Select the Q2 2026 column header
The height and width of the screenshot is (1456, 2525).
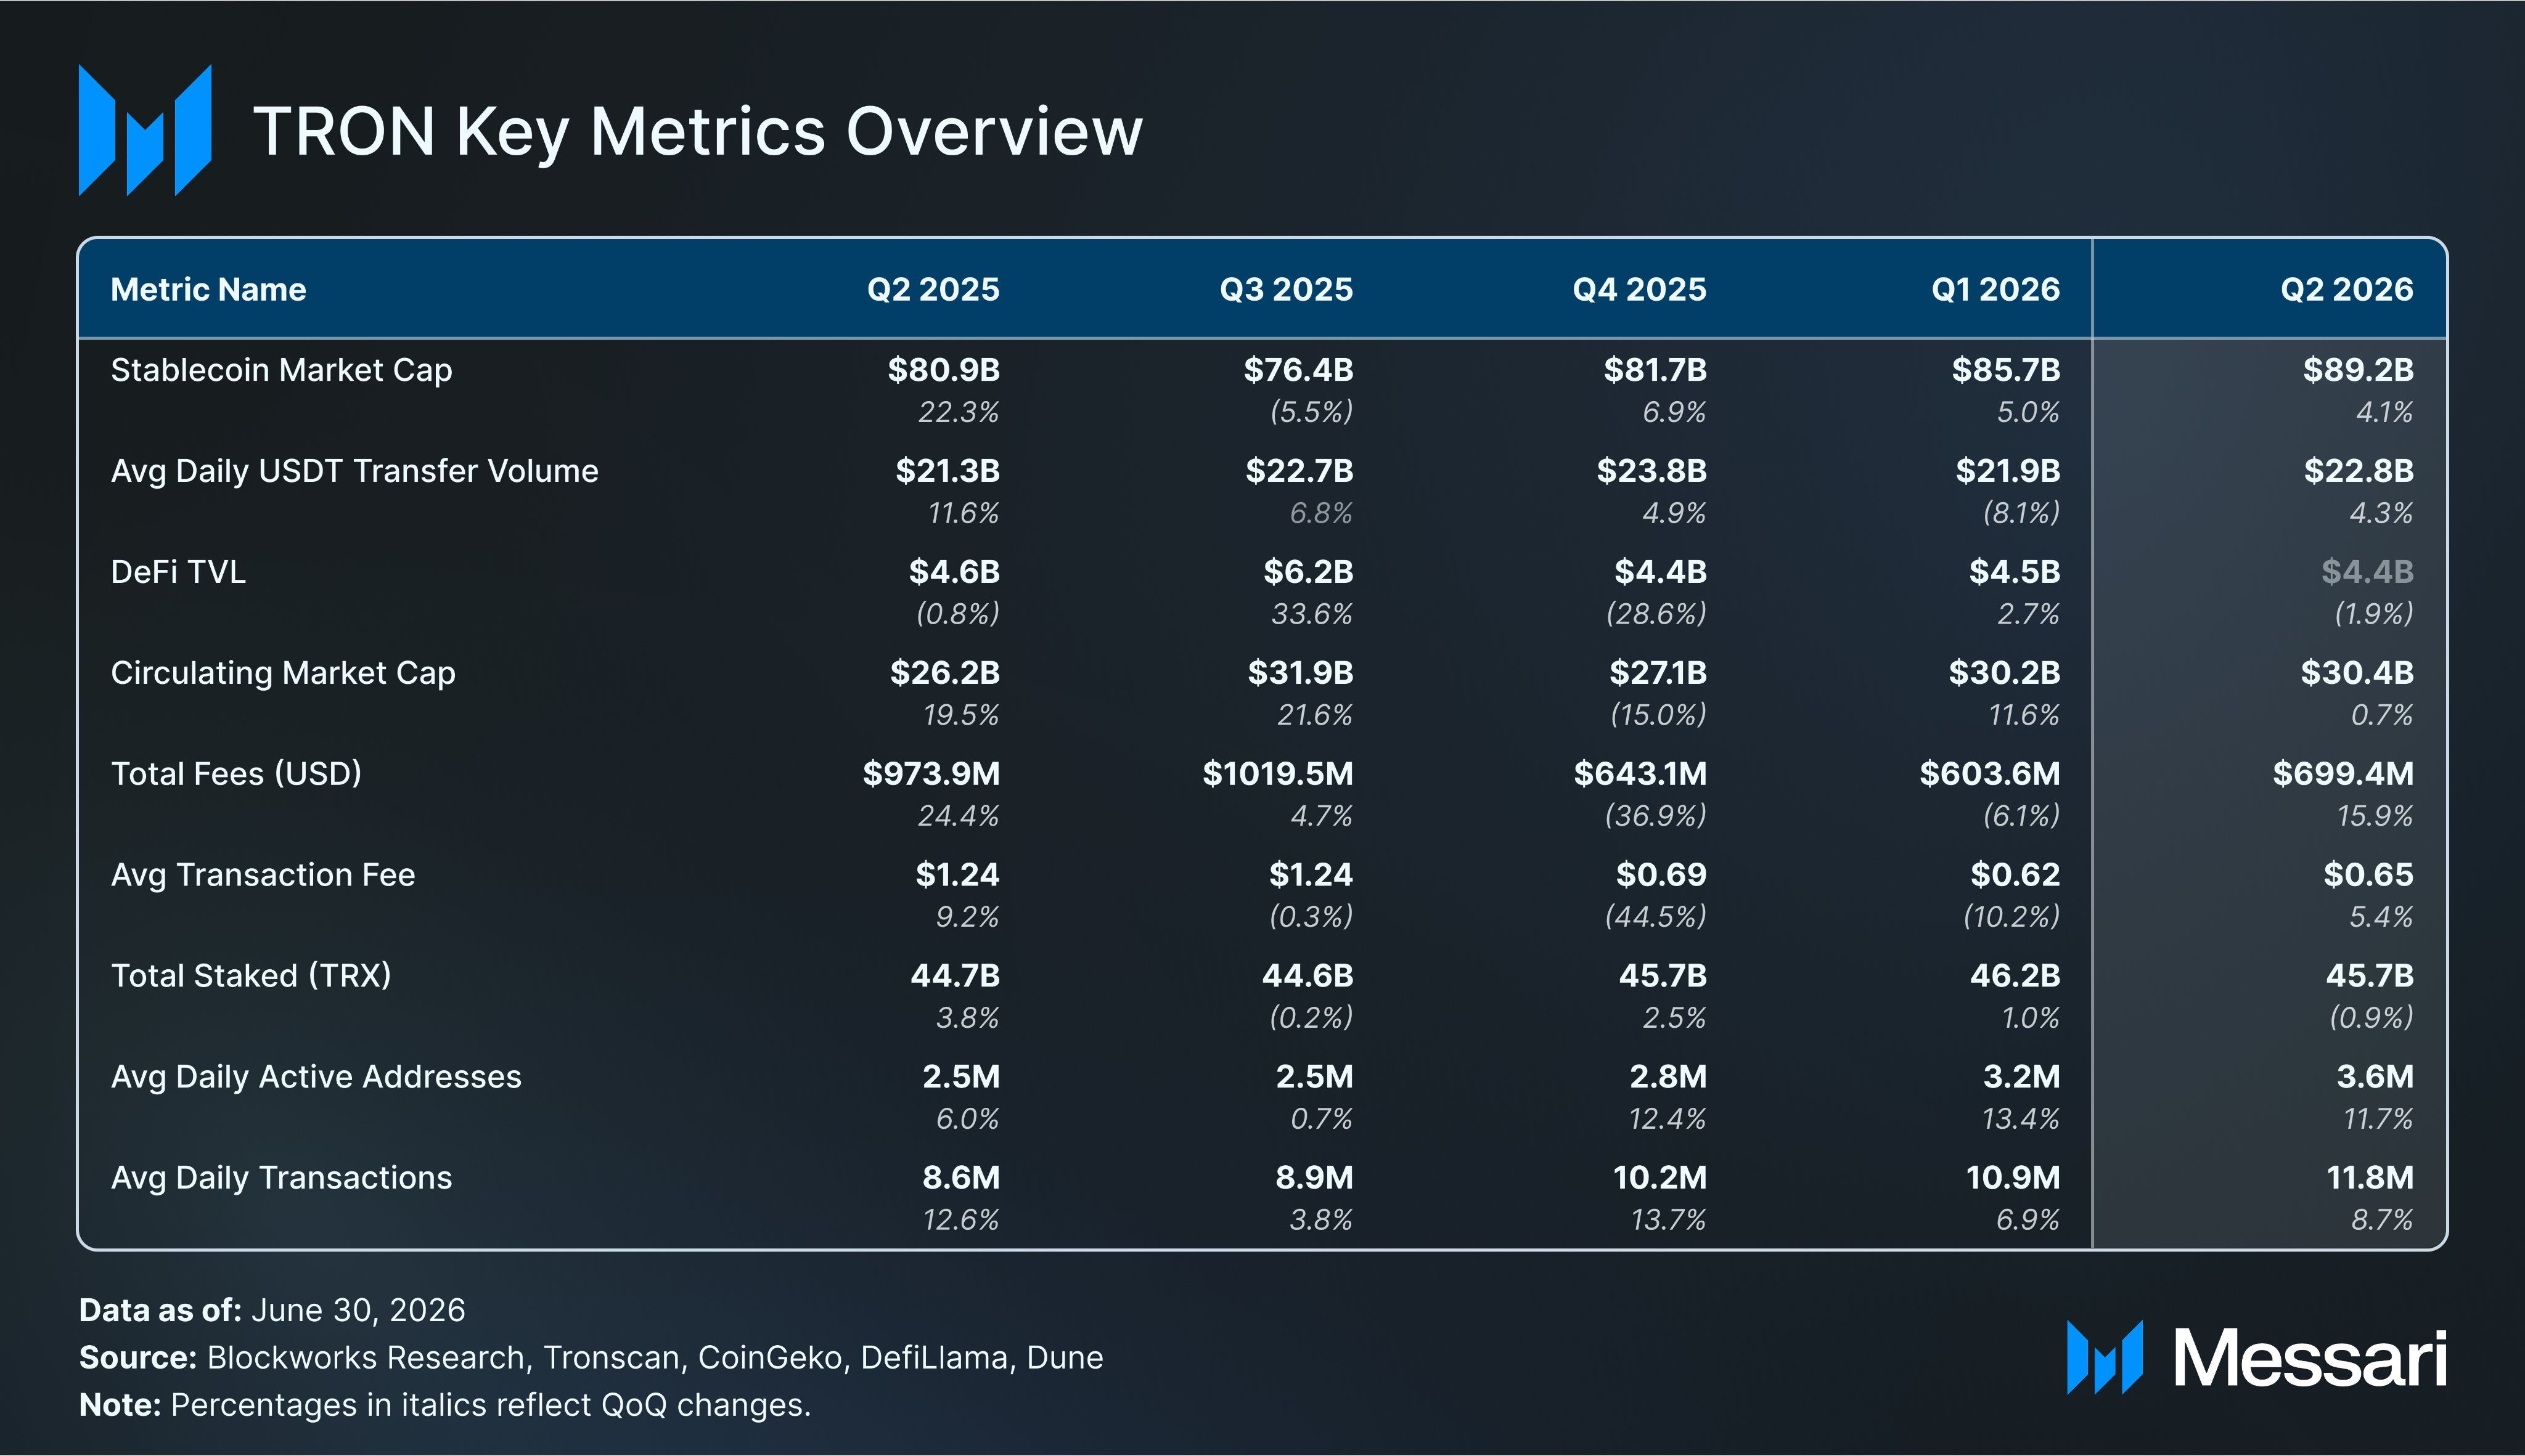pos(2346,289)
